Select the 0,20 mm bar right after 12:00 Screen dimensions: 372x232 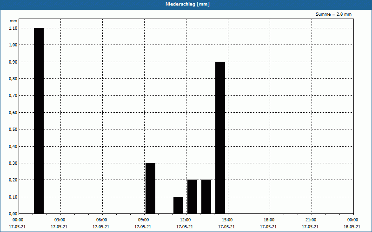point(192,197)
